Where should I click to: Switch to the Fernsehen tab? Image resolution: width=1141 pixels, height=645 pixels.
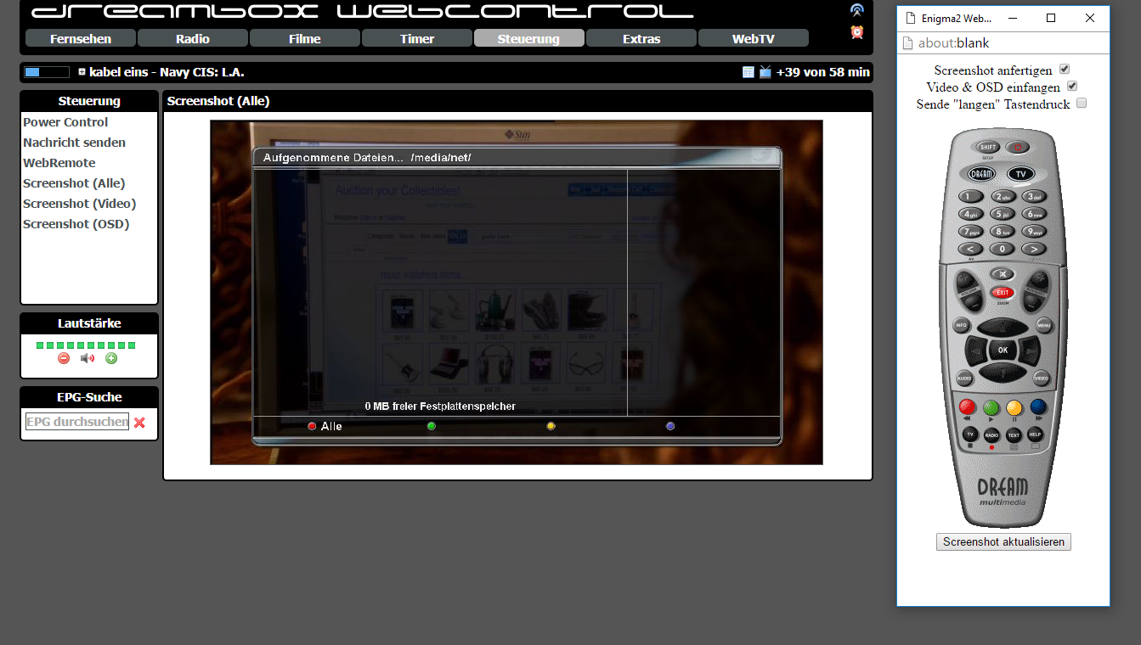coord(81,39)
